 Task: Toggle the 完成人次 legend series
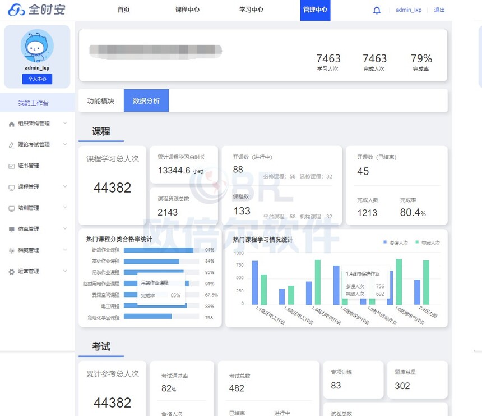[428, 243]
